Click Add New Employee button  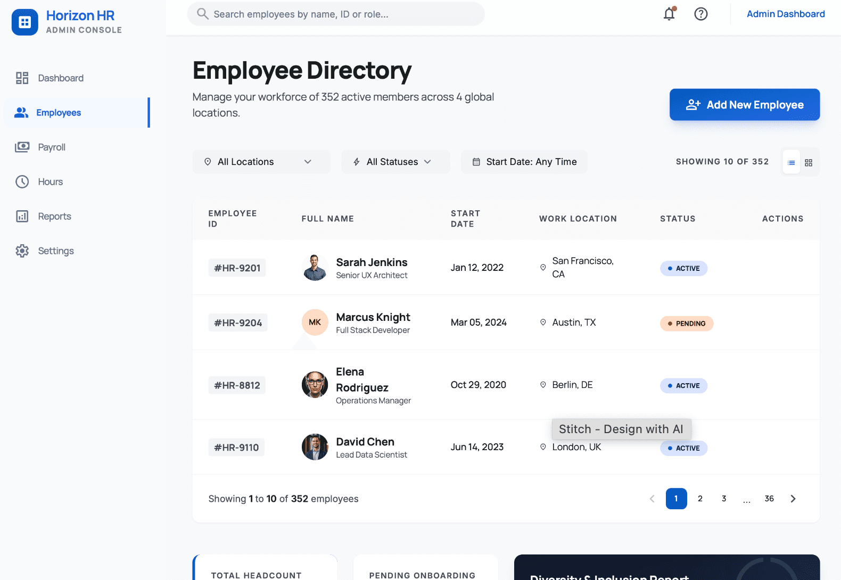pos(745,105)
